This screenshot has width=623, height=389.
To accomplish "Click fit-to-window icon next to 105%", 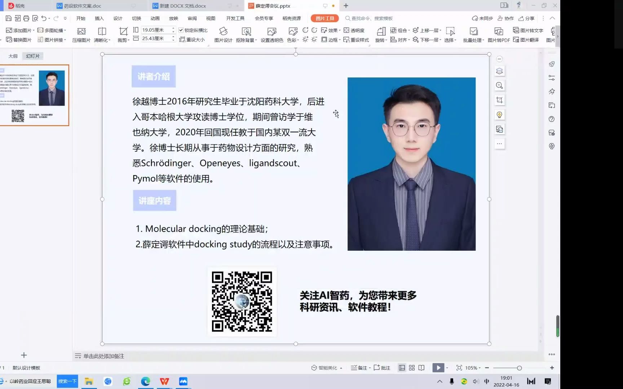I will 459,368.
